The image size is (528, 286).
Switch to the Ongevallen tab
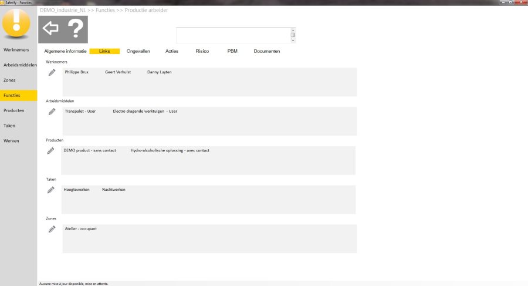point(138,51)
